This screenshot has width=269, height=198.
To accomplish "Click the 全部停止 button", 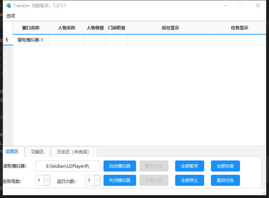I will coord(189,180).
